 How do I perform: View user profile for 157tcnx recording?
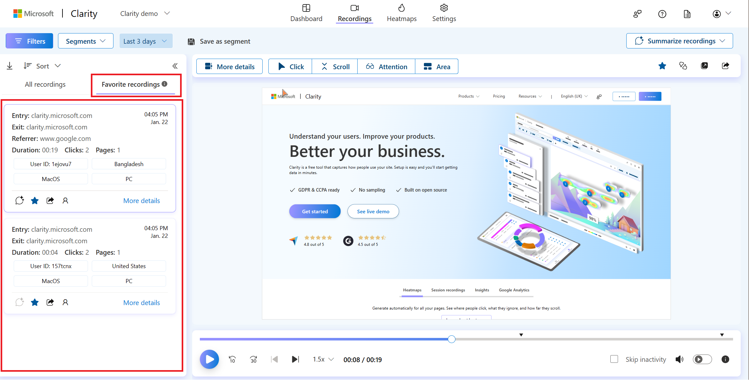[65, 302]
